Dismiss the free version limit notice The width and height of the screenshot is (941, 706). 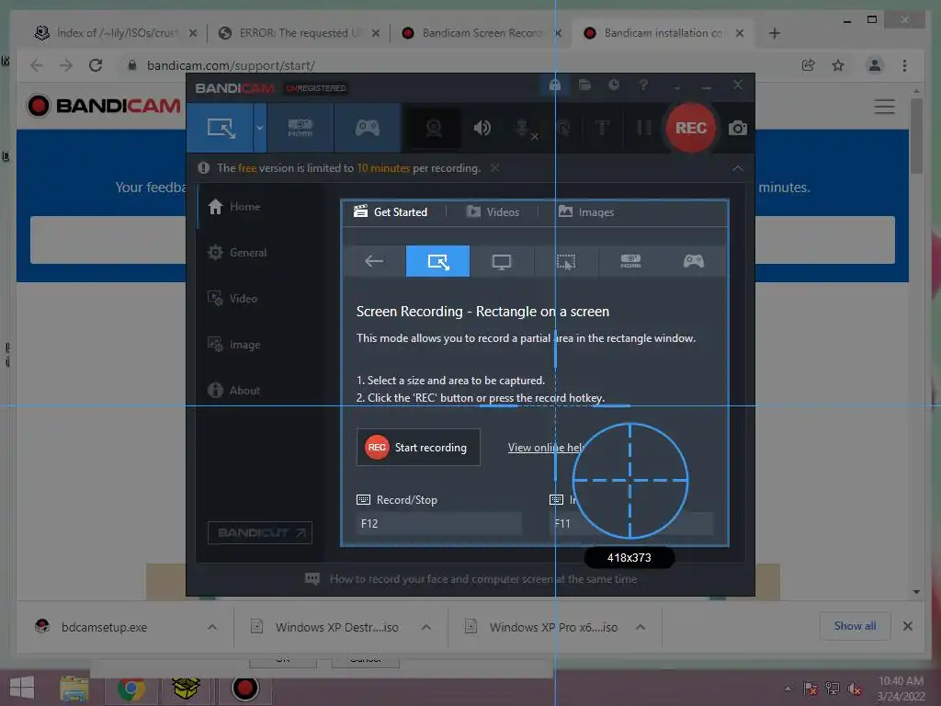click(x=494, y=168)
